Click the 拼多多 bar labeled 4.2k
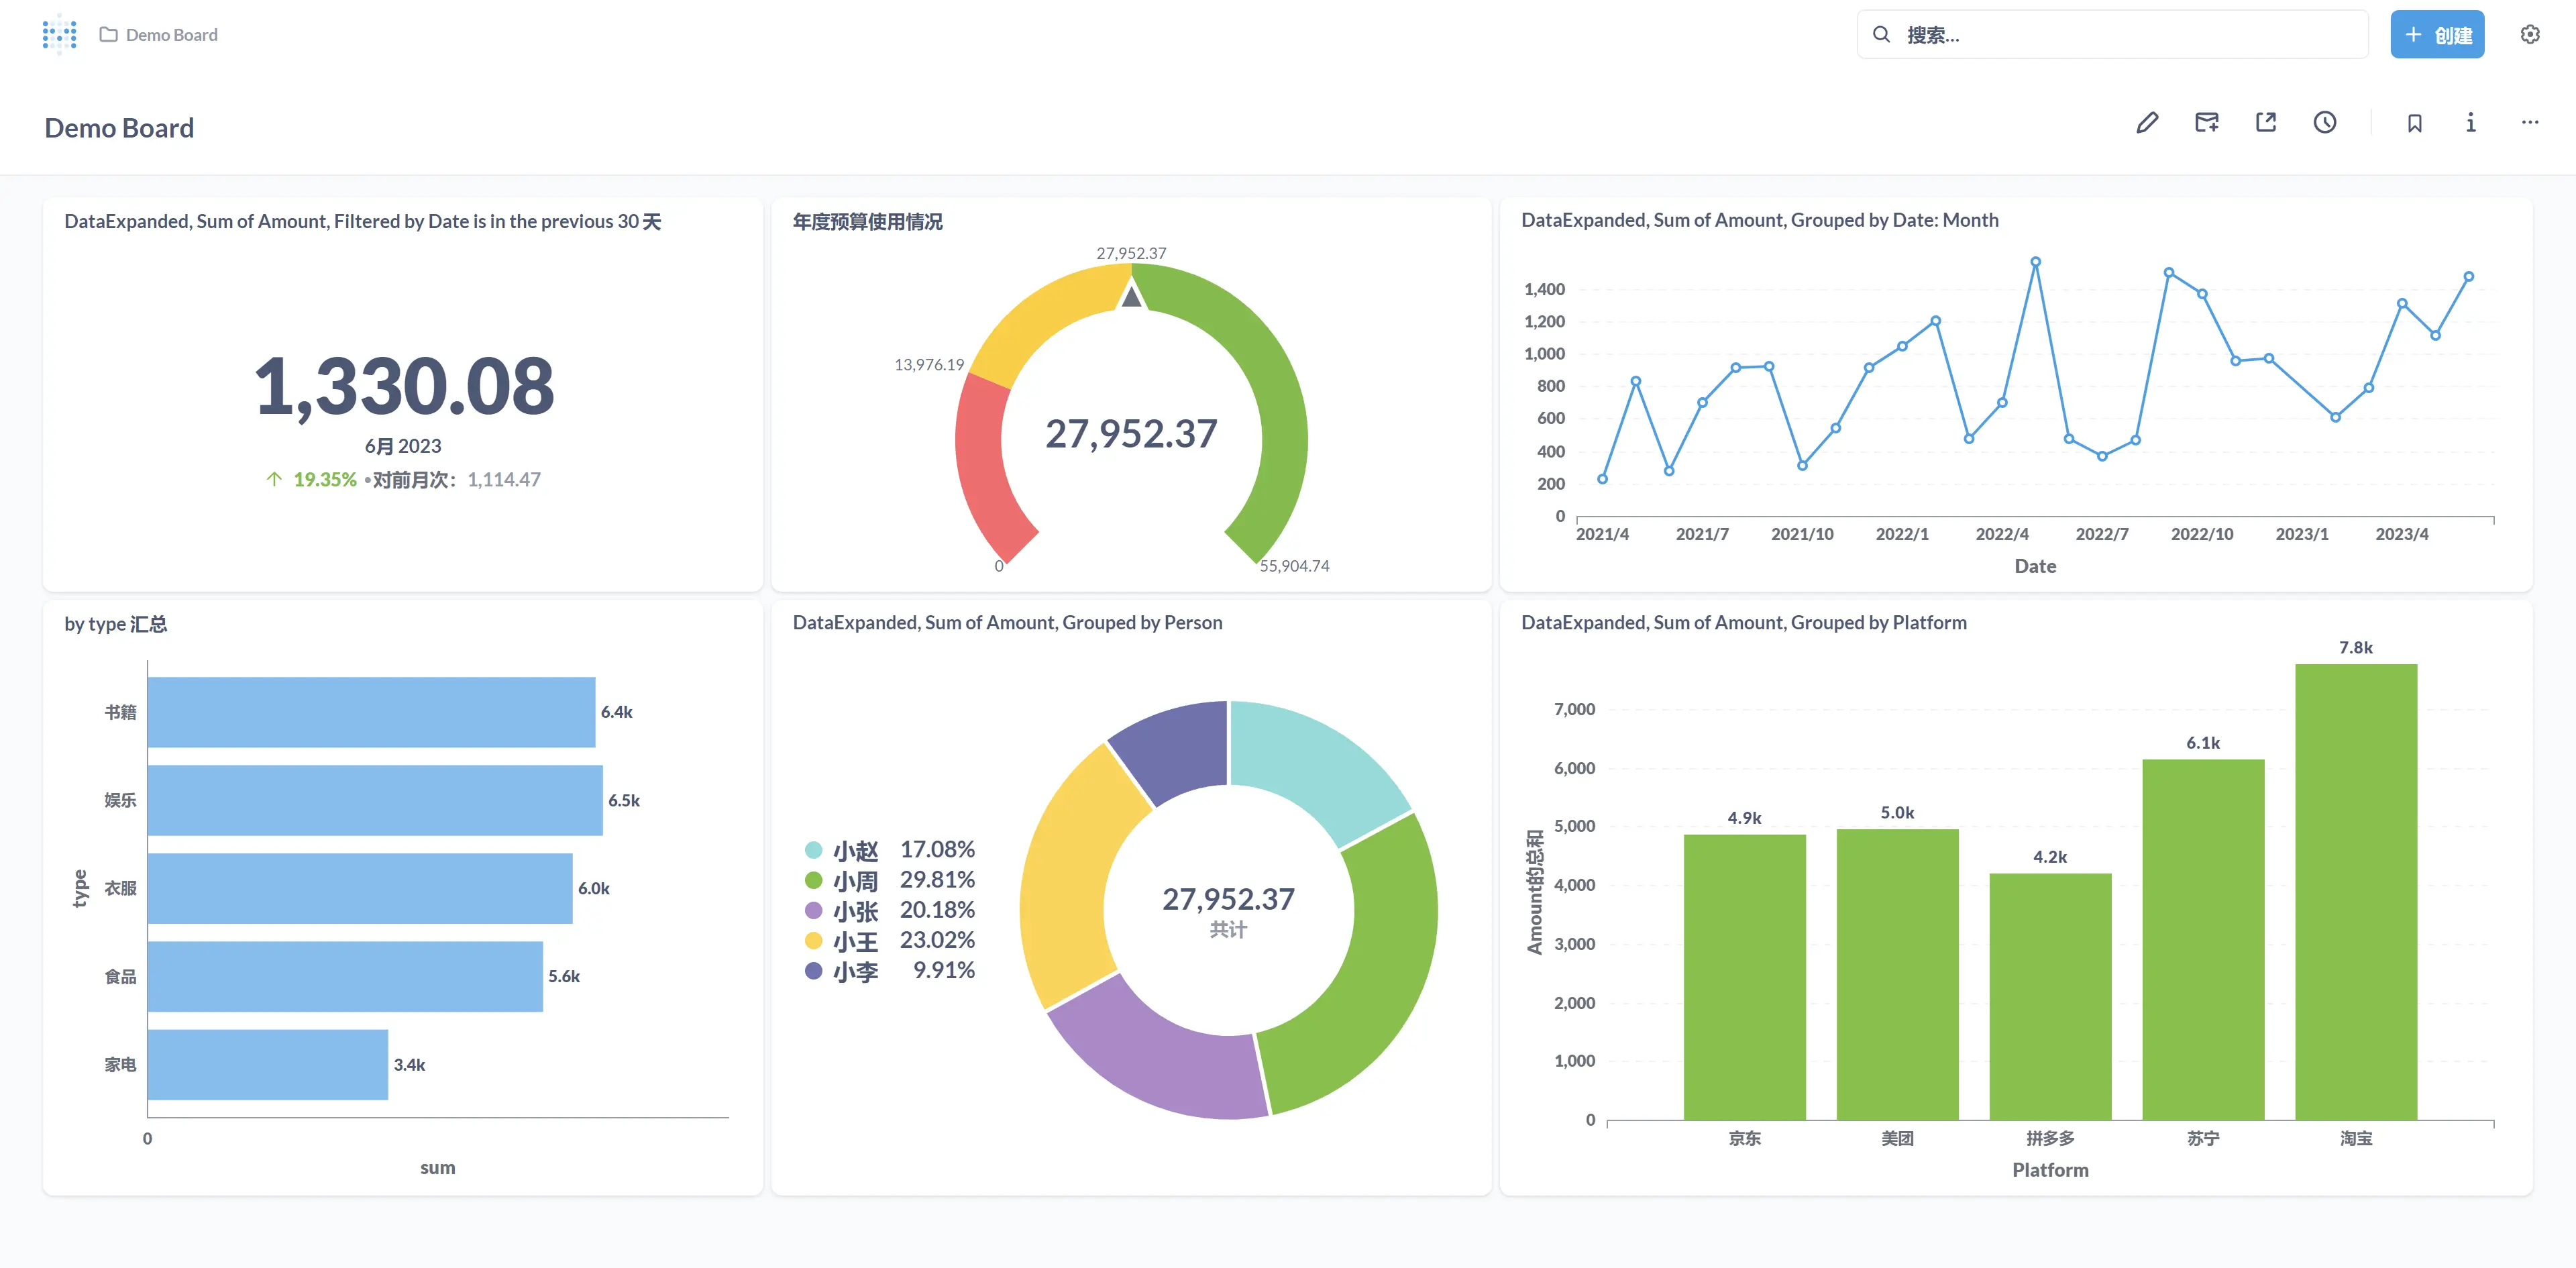This screenshot has height=1268, width=2576. 2050,997
